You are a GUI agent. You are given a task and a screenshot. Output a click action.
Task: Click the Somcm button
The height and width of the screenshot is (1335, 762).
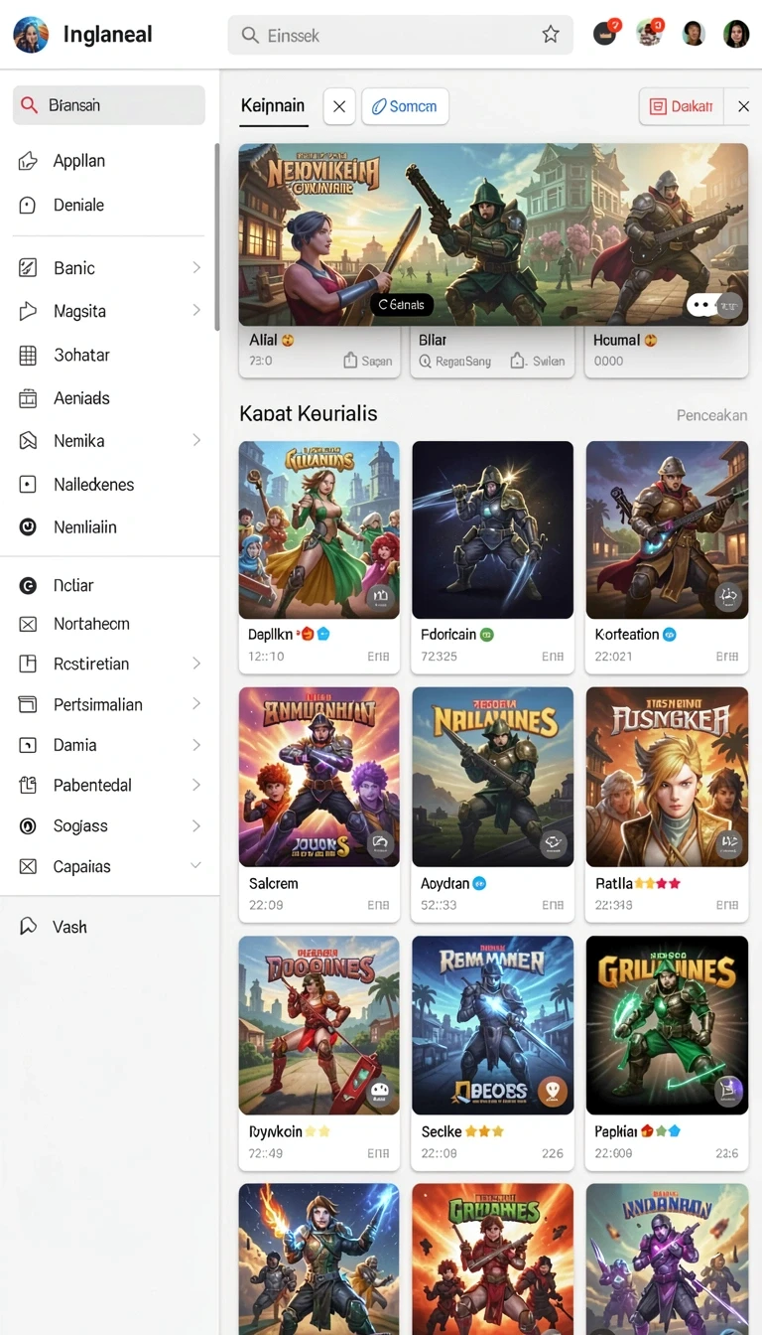(406, 106)
